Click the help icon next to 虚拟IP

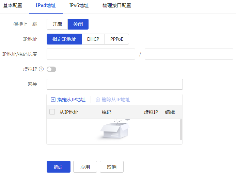[x=42, y=69]
